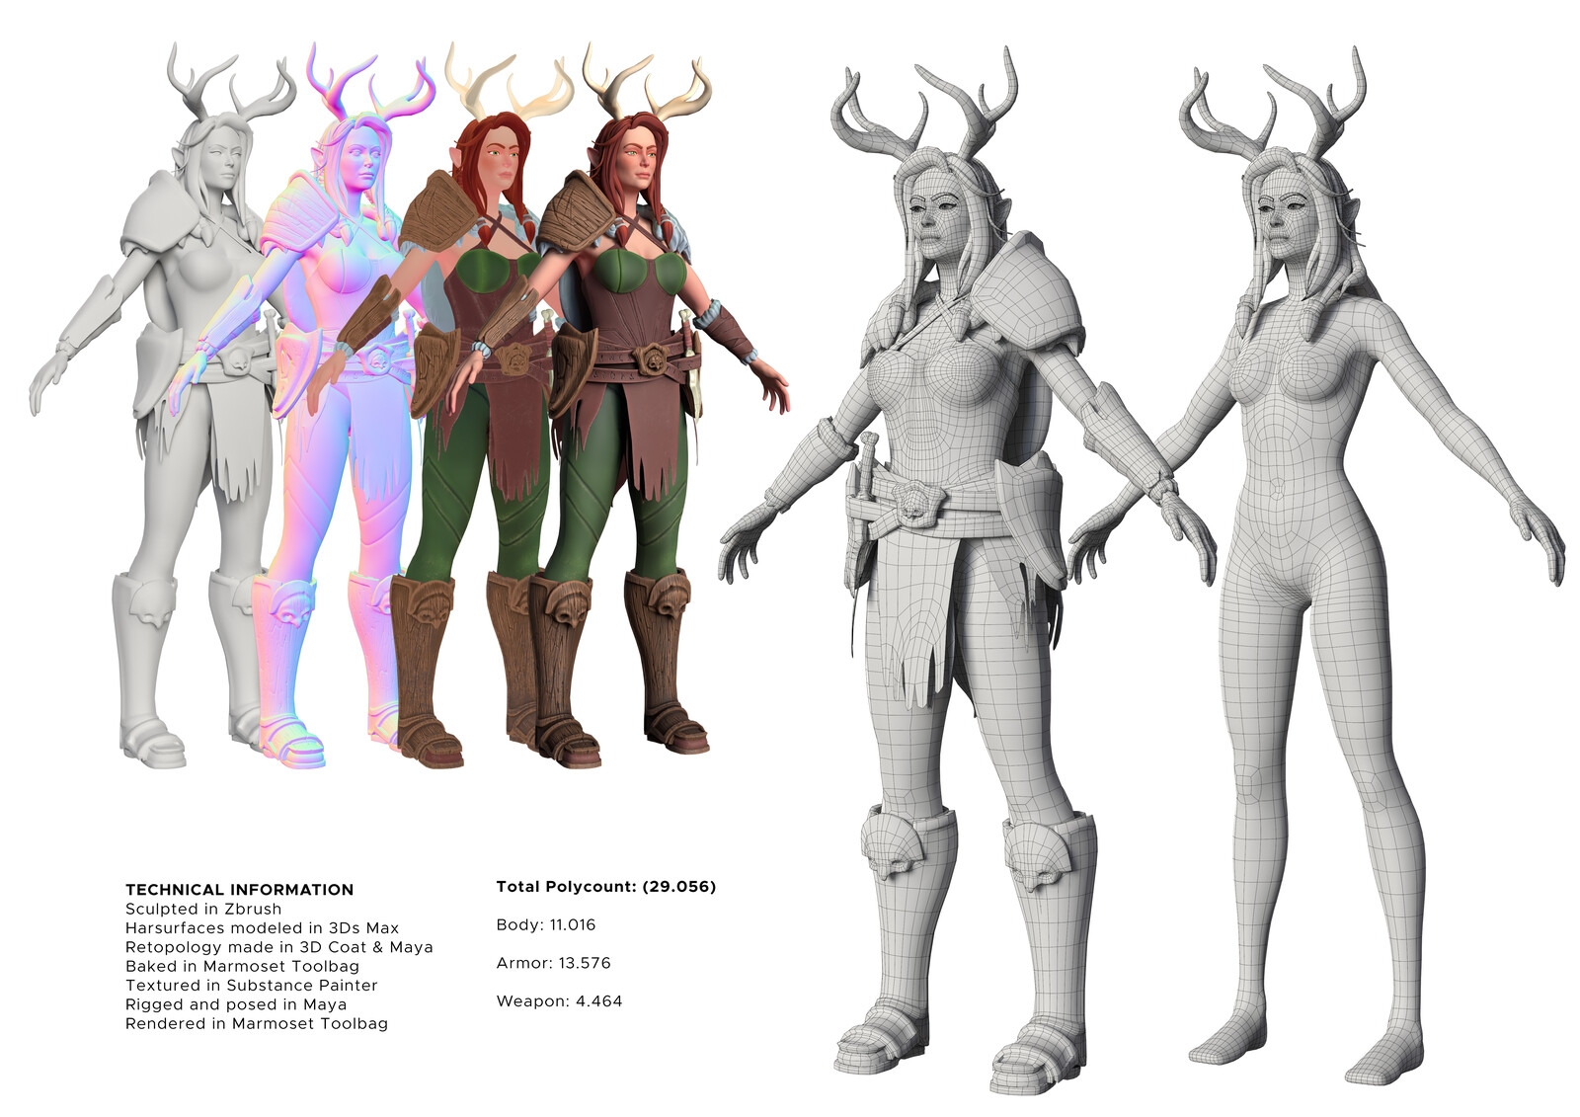Click the "Body: 11.016" value
The width and height of the screenshot is (1580, 1117).
[x=545, y=925]
